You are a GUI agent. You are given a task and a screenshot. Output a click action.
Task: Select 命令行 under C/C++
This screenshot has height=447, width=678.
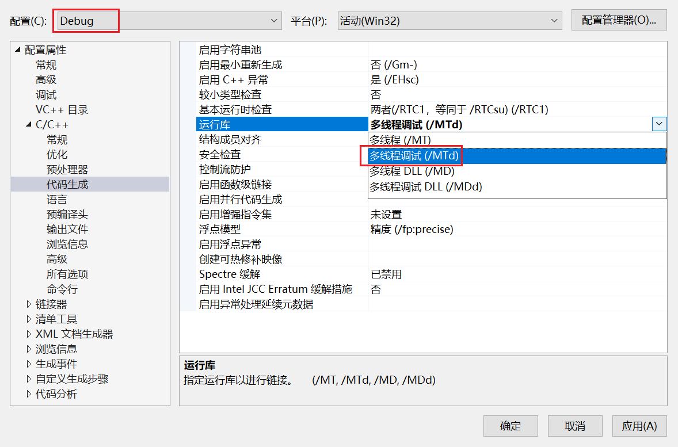[62, 289]
